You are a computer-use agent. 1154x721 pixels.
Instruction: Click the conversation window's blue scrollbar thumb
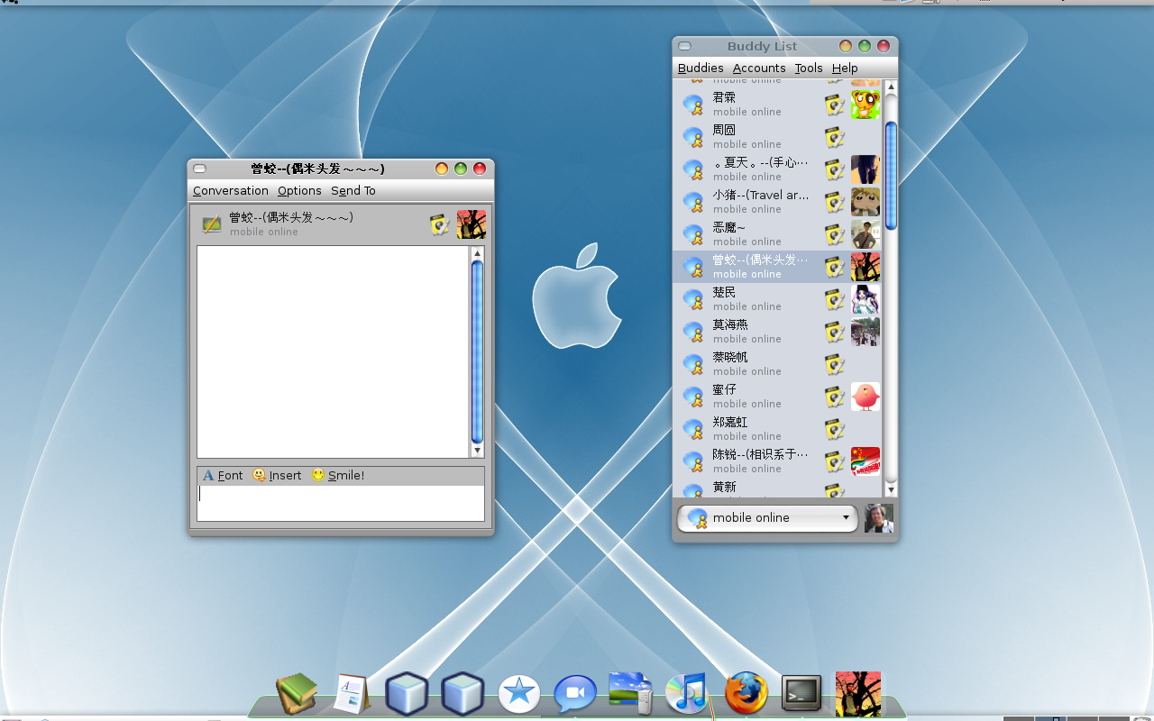[478, 351]
